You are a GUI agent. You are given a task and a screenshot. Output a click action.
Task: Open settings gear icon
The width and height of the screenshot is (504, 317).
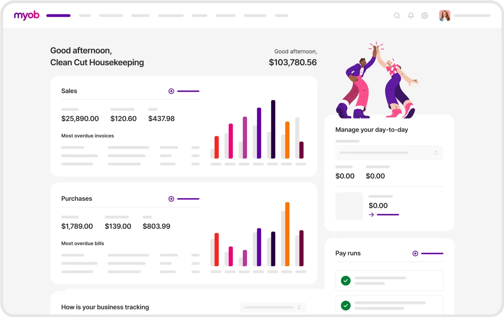click(425, 16)
